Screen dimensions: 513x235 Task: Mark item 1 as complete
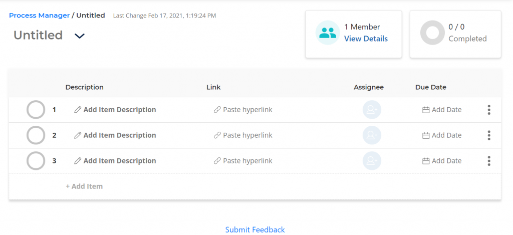tap(36, 110)
